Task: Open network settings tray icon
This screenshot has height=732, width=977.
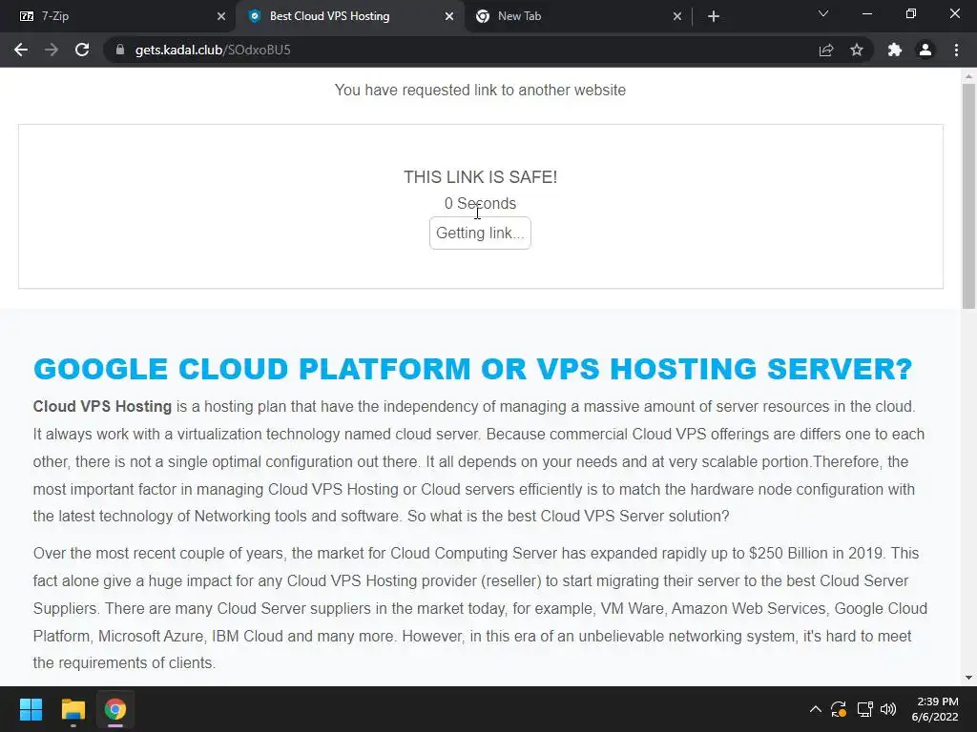Action: (864, 709)
